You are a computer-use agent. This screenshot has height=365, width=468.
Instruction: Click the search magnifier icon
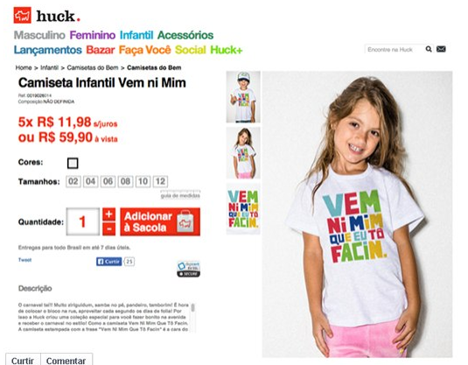(x=429, y=49)
